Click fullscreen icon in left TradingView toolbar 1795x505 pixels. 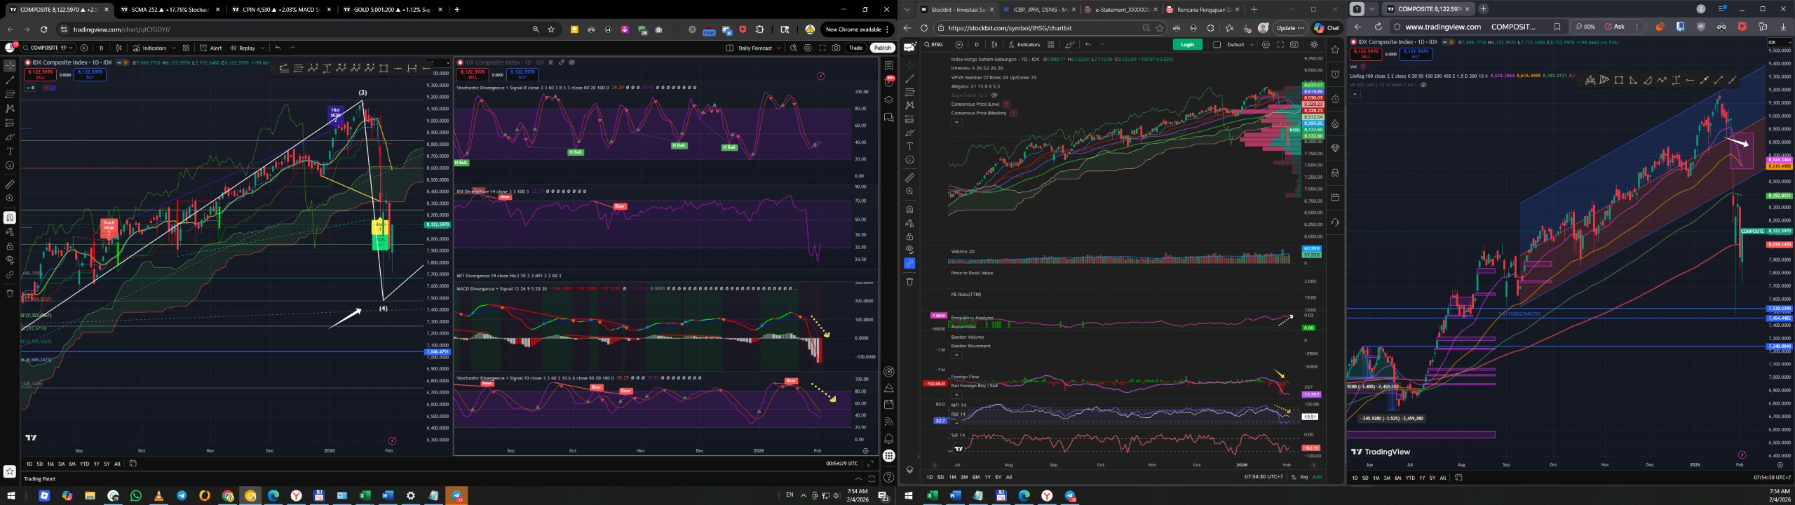click(822, 48)
